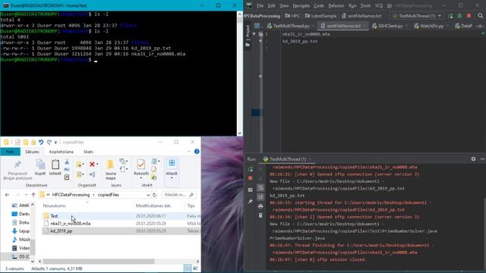Click the Up one level arrow in Explorer
Image resolution: width=486 pixels, height=273 pixels.
33,195
